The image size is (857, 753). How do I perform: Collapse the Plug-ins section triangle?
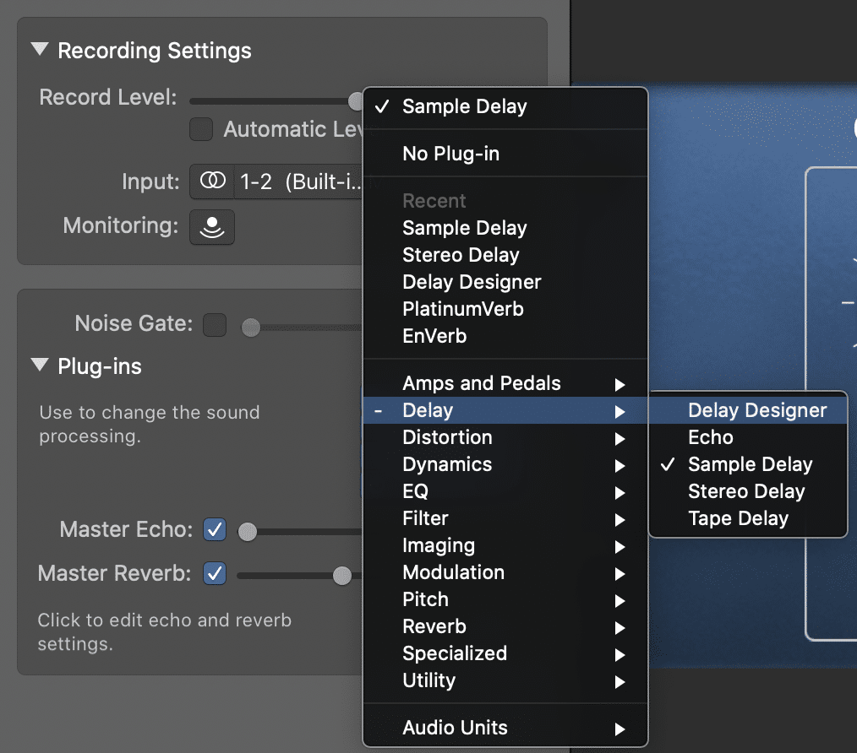pyautogui.click(x=39, y=366)
